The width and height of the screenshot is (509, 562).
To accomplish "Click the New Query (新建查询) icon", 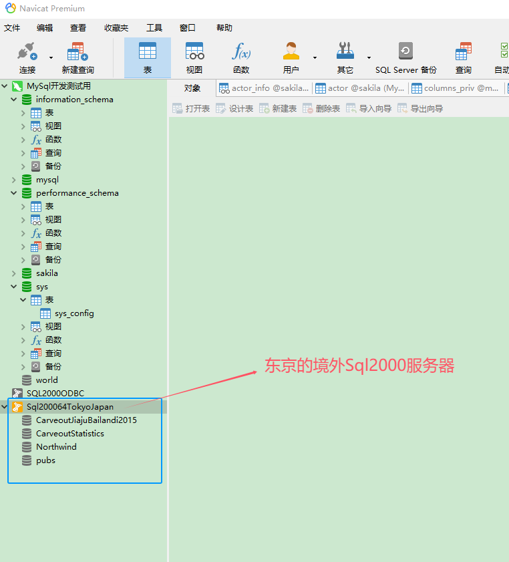I will pyautogui.click(x=77, y=51).
